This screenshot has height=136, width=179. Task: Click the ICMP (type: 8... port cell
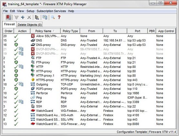(137, 98)
